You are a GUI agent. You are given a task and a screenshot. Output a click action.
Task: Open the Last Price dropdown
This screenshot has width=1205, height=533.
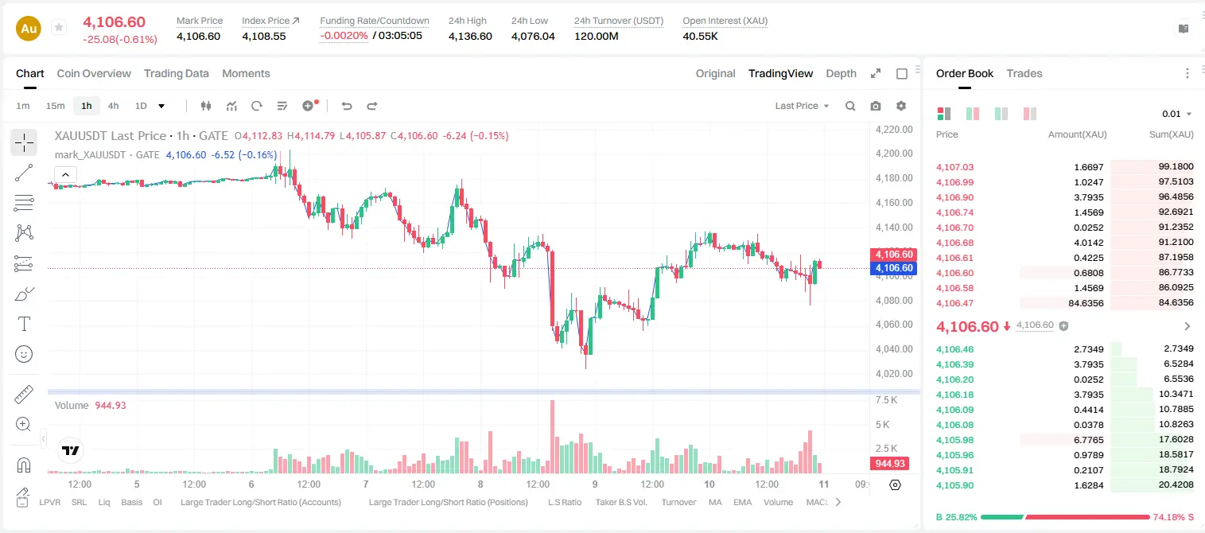[802, 106]
